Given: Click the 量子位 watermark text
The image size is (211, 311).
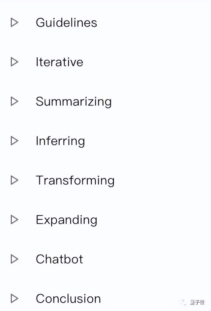Looking at the screenshot, I should [x=197, y=303].
